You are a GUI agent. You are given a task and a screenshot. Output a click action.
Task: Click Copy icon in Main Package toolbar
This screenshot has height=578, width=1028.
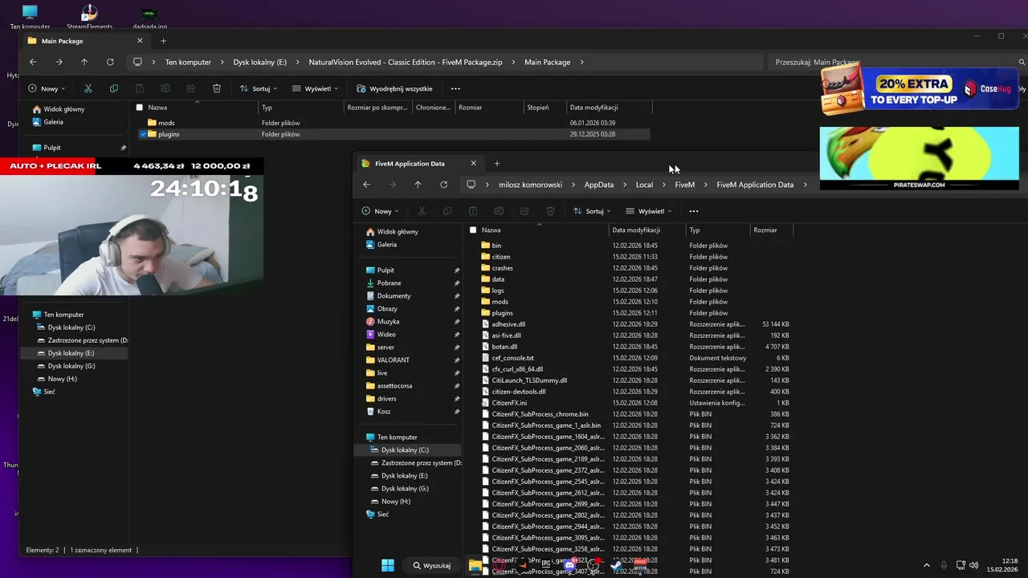114,88
